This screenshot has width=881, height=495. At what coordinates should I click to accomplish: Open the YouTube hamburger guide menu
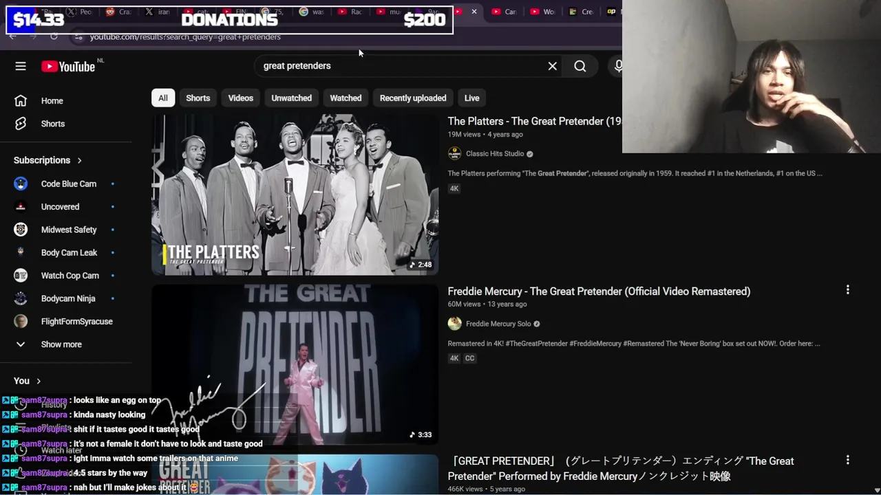(21, 66)
